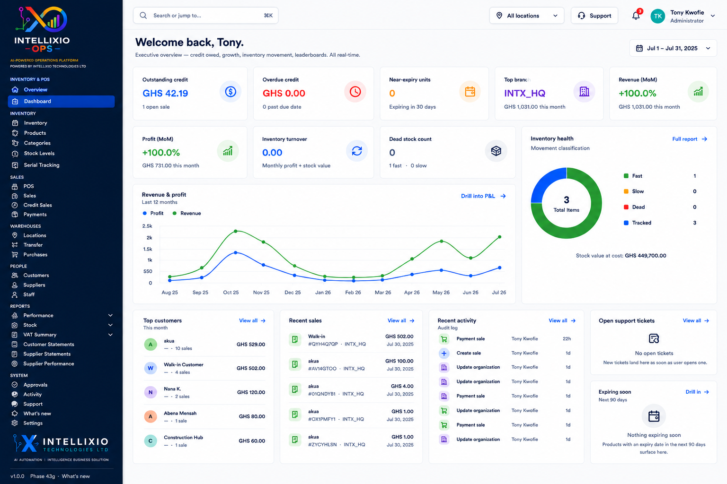Open the Tony Kwofie account menu chevron

(x=712, y=16)
